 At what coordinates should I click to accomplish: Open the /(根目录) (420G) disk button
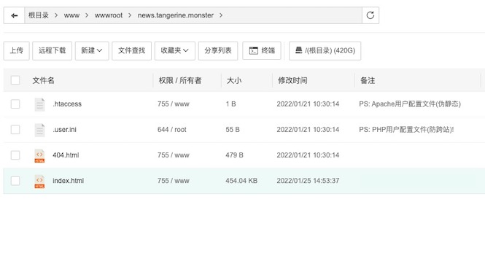tap(325, 51)
